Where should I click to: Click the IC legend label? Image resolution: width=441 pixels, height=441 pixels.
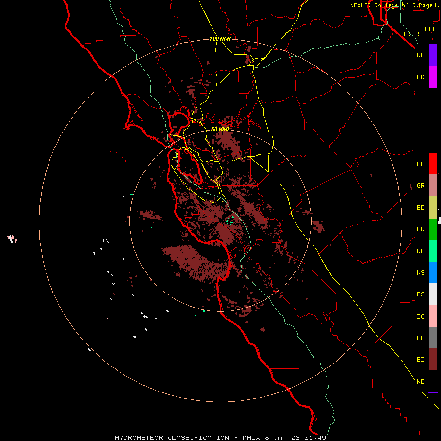pyautogui.click(x=420, y=317)
